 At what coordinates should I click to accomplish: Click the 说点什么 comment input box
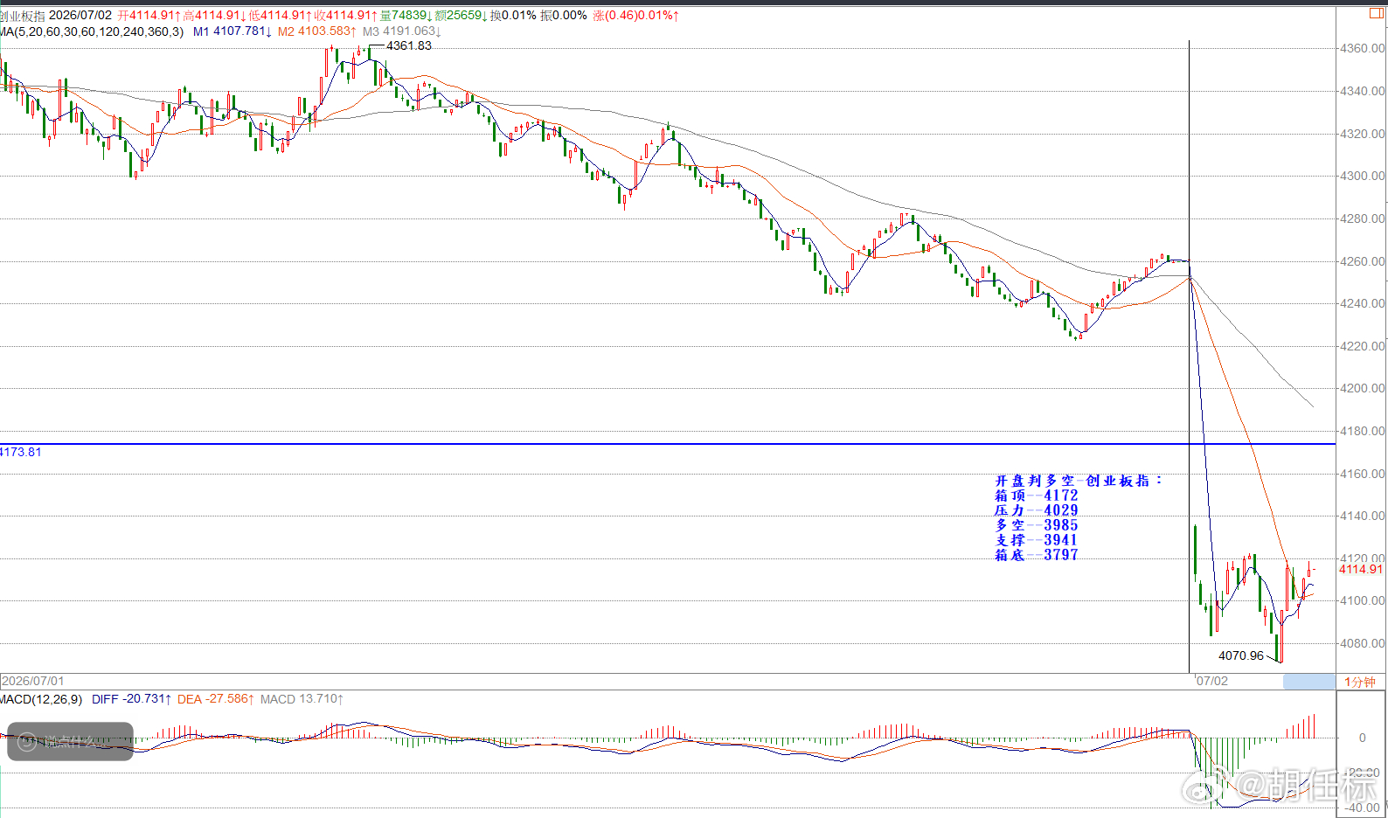click(x=70, y=742)
